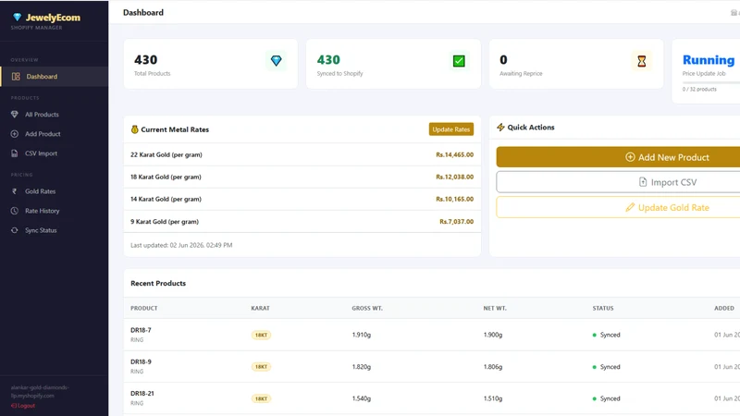
Task: Click the JewelyEcom diamond logo icon
Action: (x=18, y=18)
